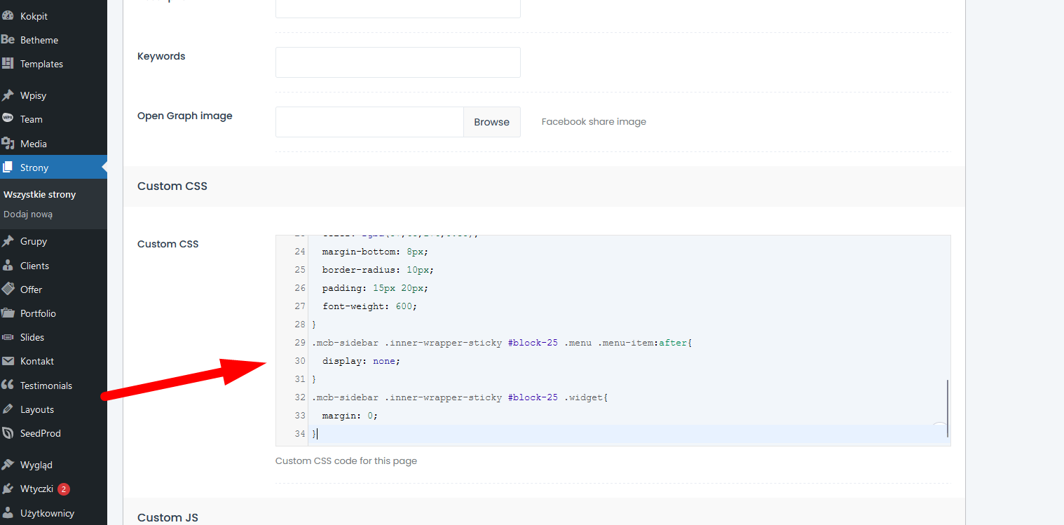Click Dodaj nową submenu link
Image resolution: width=1064 pixels, height=525 pixels.
click(x=28, y=214)
